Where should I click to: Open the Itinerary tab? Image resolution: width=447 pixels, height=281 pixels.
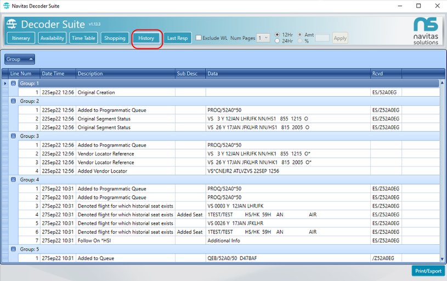[21, 38]
